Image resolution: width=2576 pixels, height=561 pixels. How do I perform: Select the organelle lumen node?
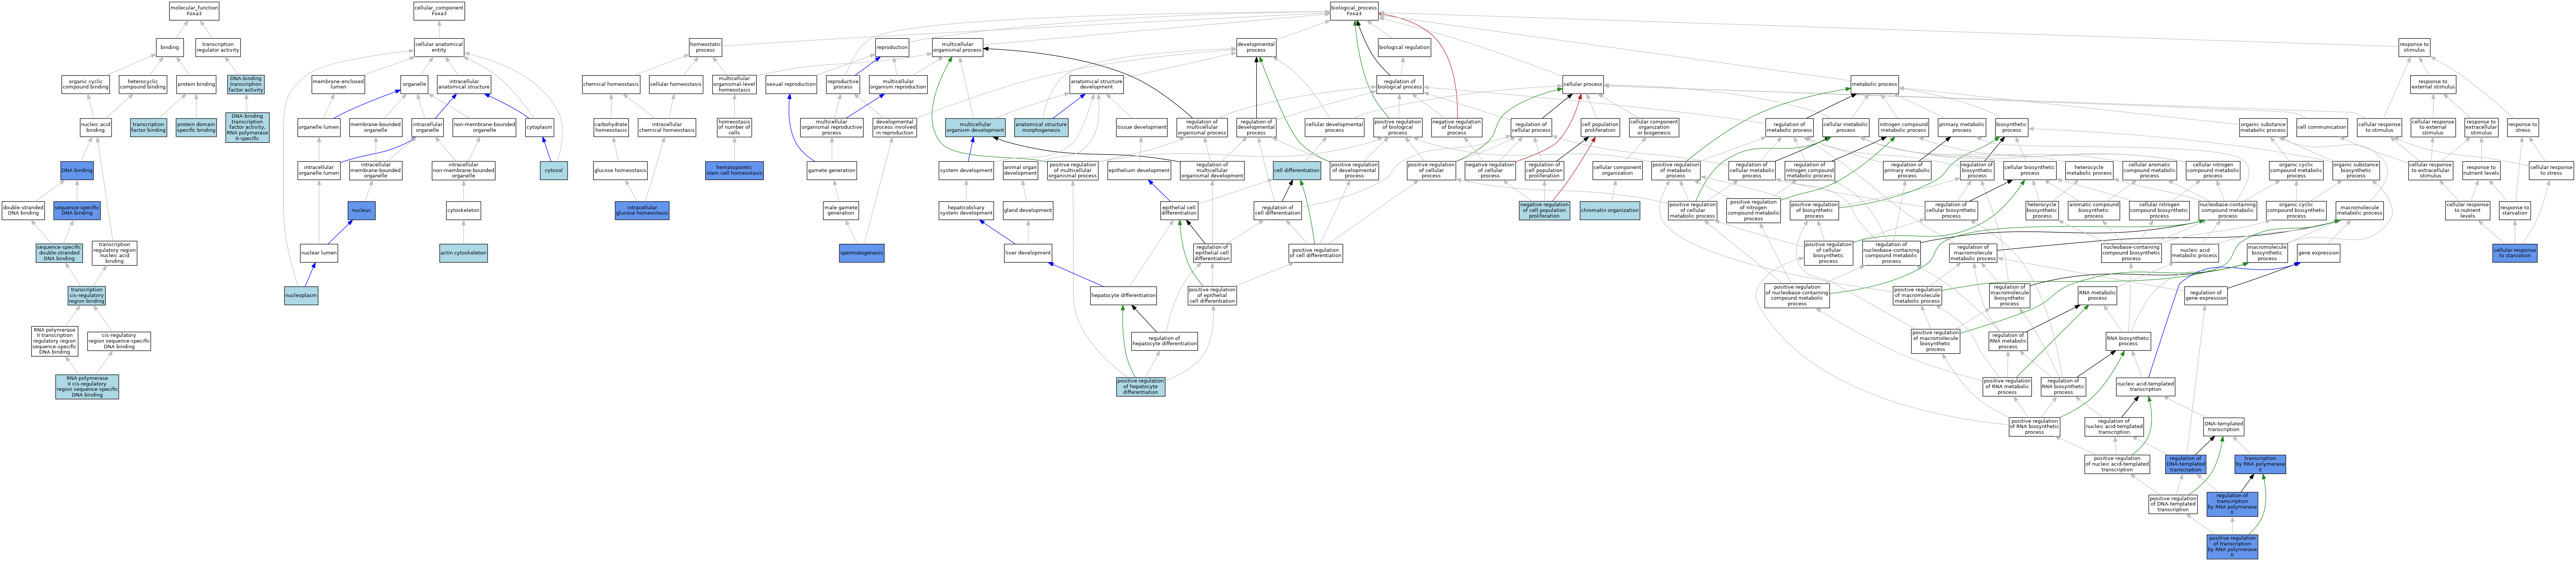pos(319,128)
